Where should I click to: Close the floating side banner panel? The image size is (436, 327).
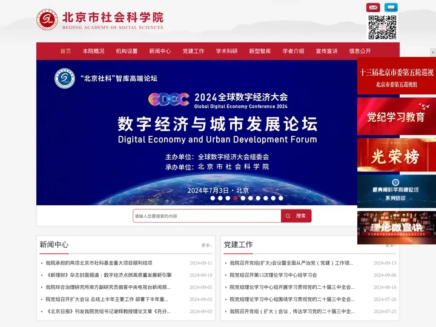coord(433,52)
